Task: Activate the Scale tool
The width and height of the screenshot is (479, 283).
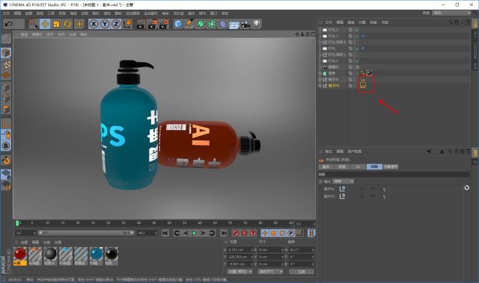Action: [56, 24]
